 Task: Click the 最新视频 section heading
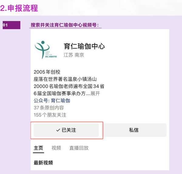(x=43, y=163)
